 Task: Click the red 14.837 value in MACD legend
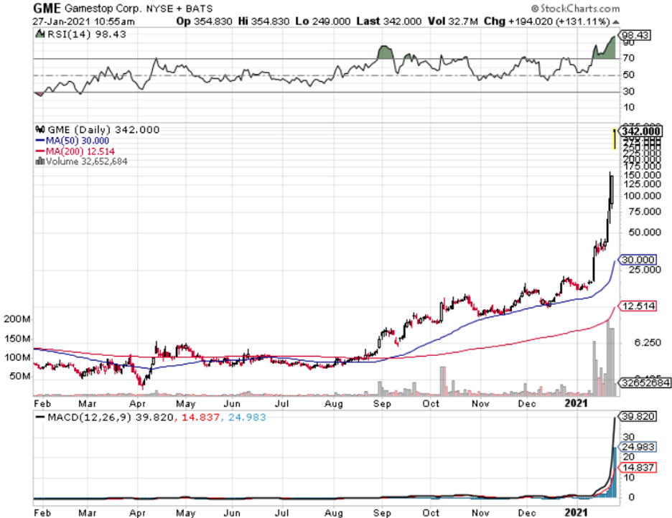(200, 417)
